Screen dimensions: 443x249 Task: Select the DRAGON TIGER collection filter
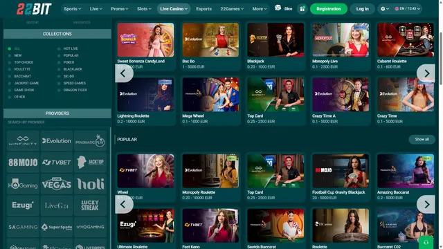click(72, 90)
